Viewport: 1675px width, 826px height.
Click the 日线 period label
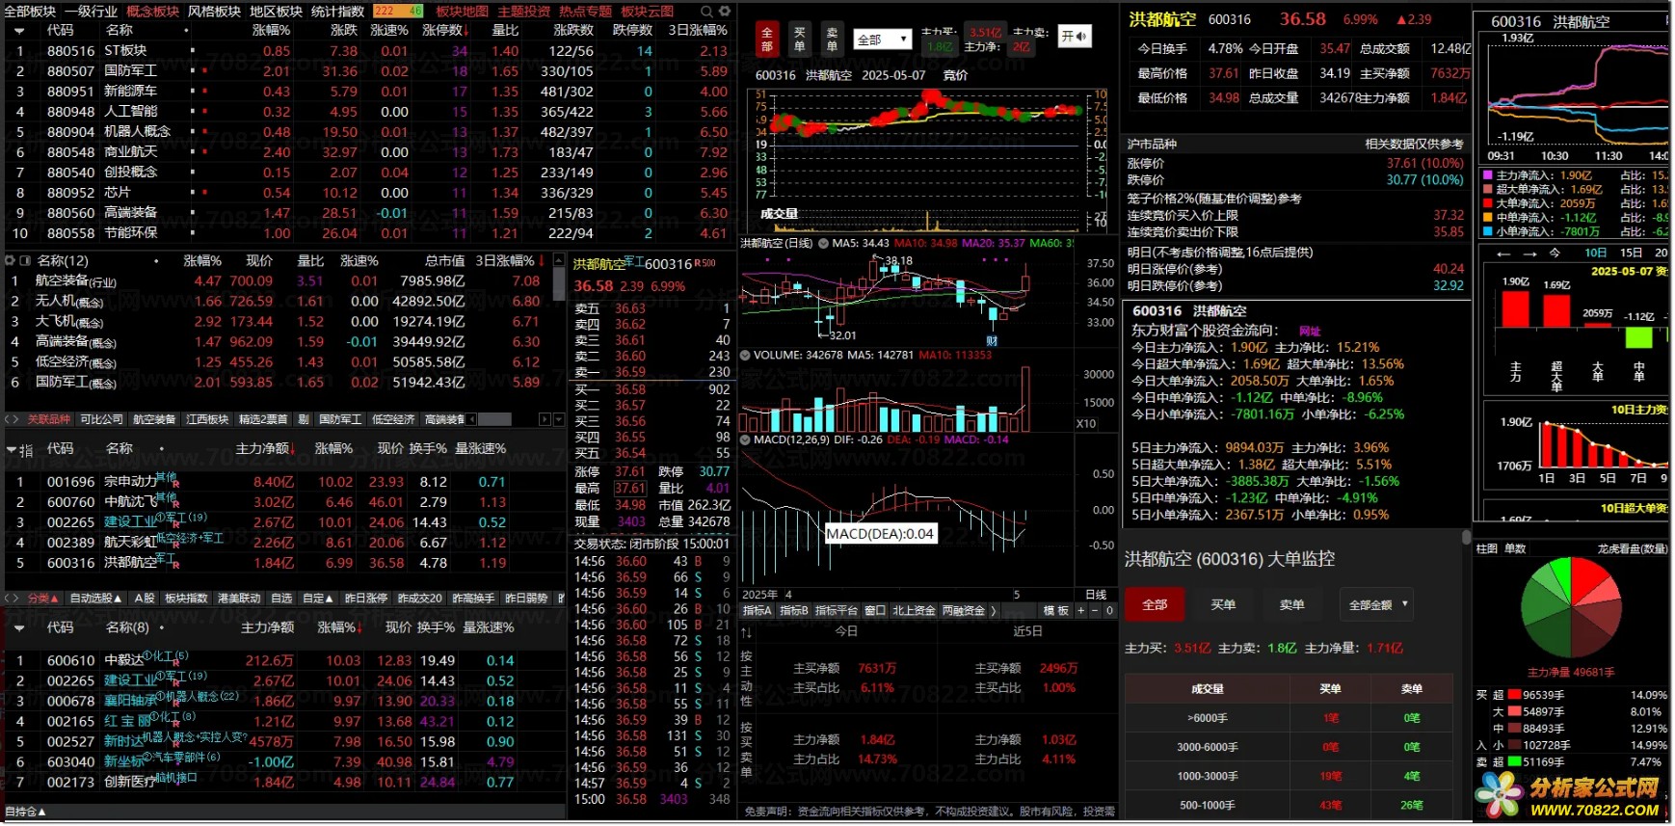click(x=1096, y=595)
